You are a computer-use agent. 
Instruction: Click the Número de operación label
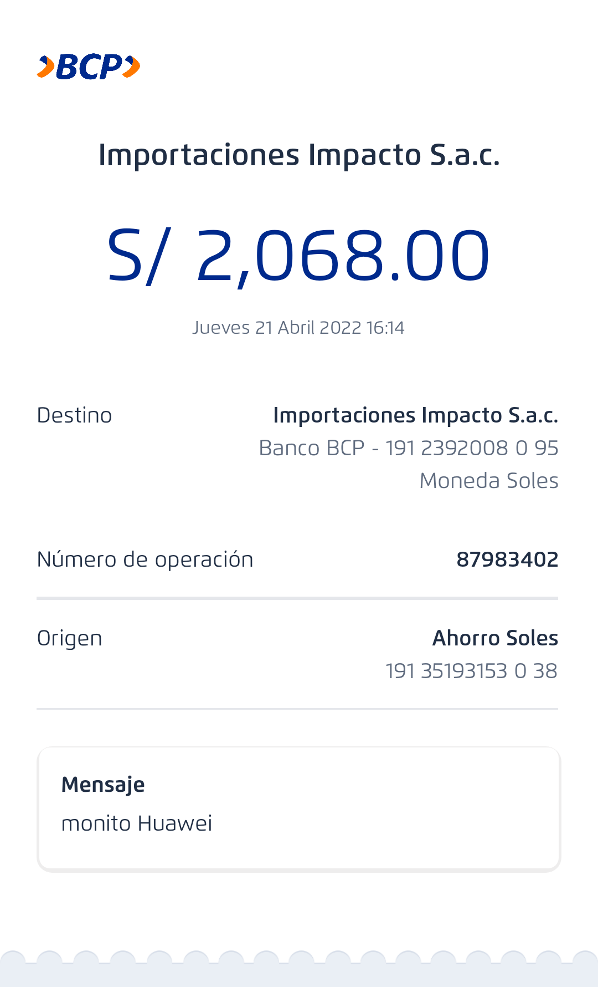click(x=145, y=559)
